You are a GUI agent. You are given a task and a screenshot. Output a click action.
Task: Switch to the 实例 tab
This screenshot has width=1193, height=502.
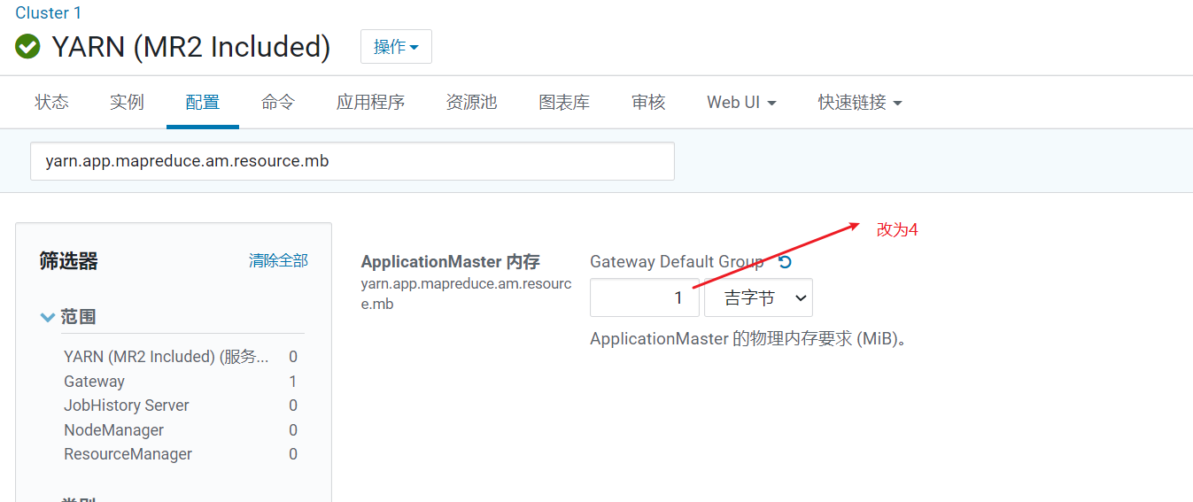pyautogui.click(x=127, y=103)
